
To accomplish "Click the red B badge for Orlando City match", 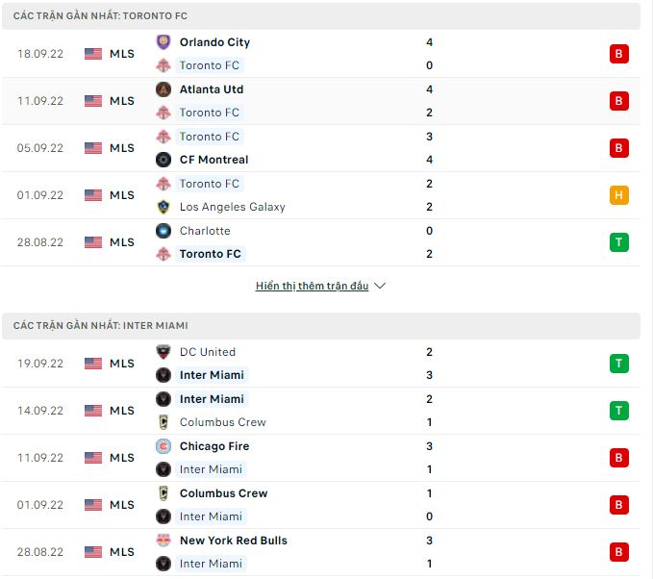I will point(619,54).
